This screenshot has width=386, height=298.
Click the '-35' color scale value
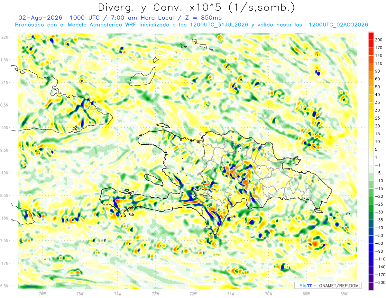click(379, 220)
